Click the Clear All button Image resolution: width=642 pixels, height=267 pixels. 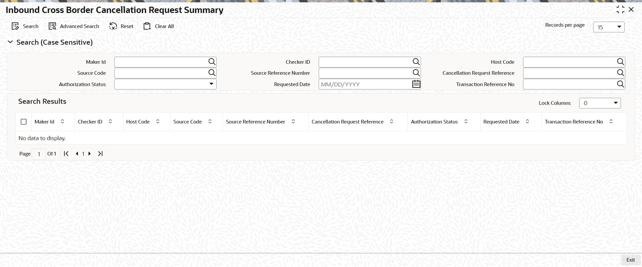[158, 26]
